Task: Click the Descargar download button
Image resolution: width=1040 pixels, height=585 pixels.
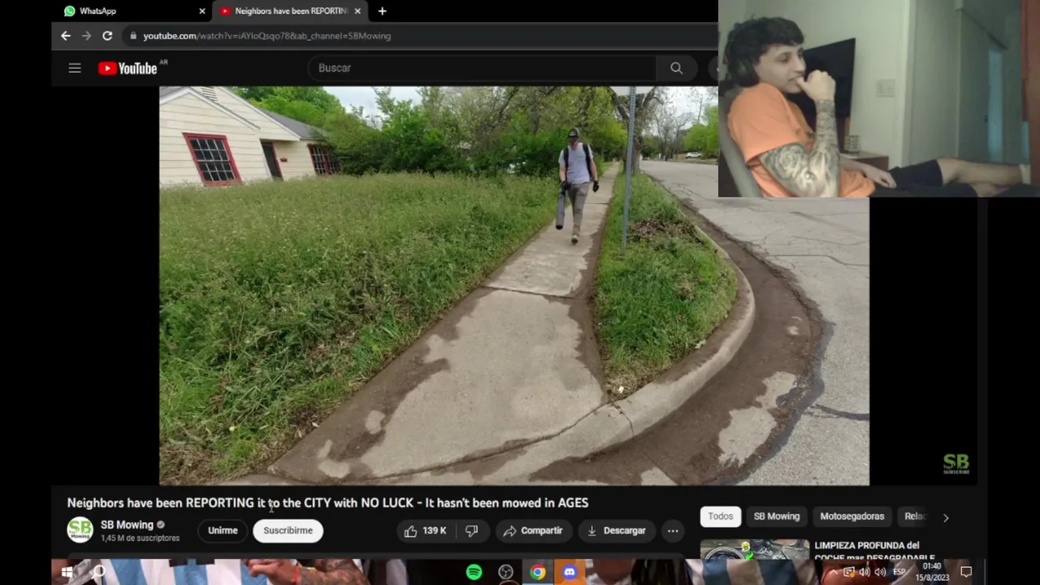Action: (x=616, y=531)
